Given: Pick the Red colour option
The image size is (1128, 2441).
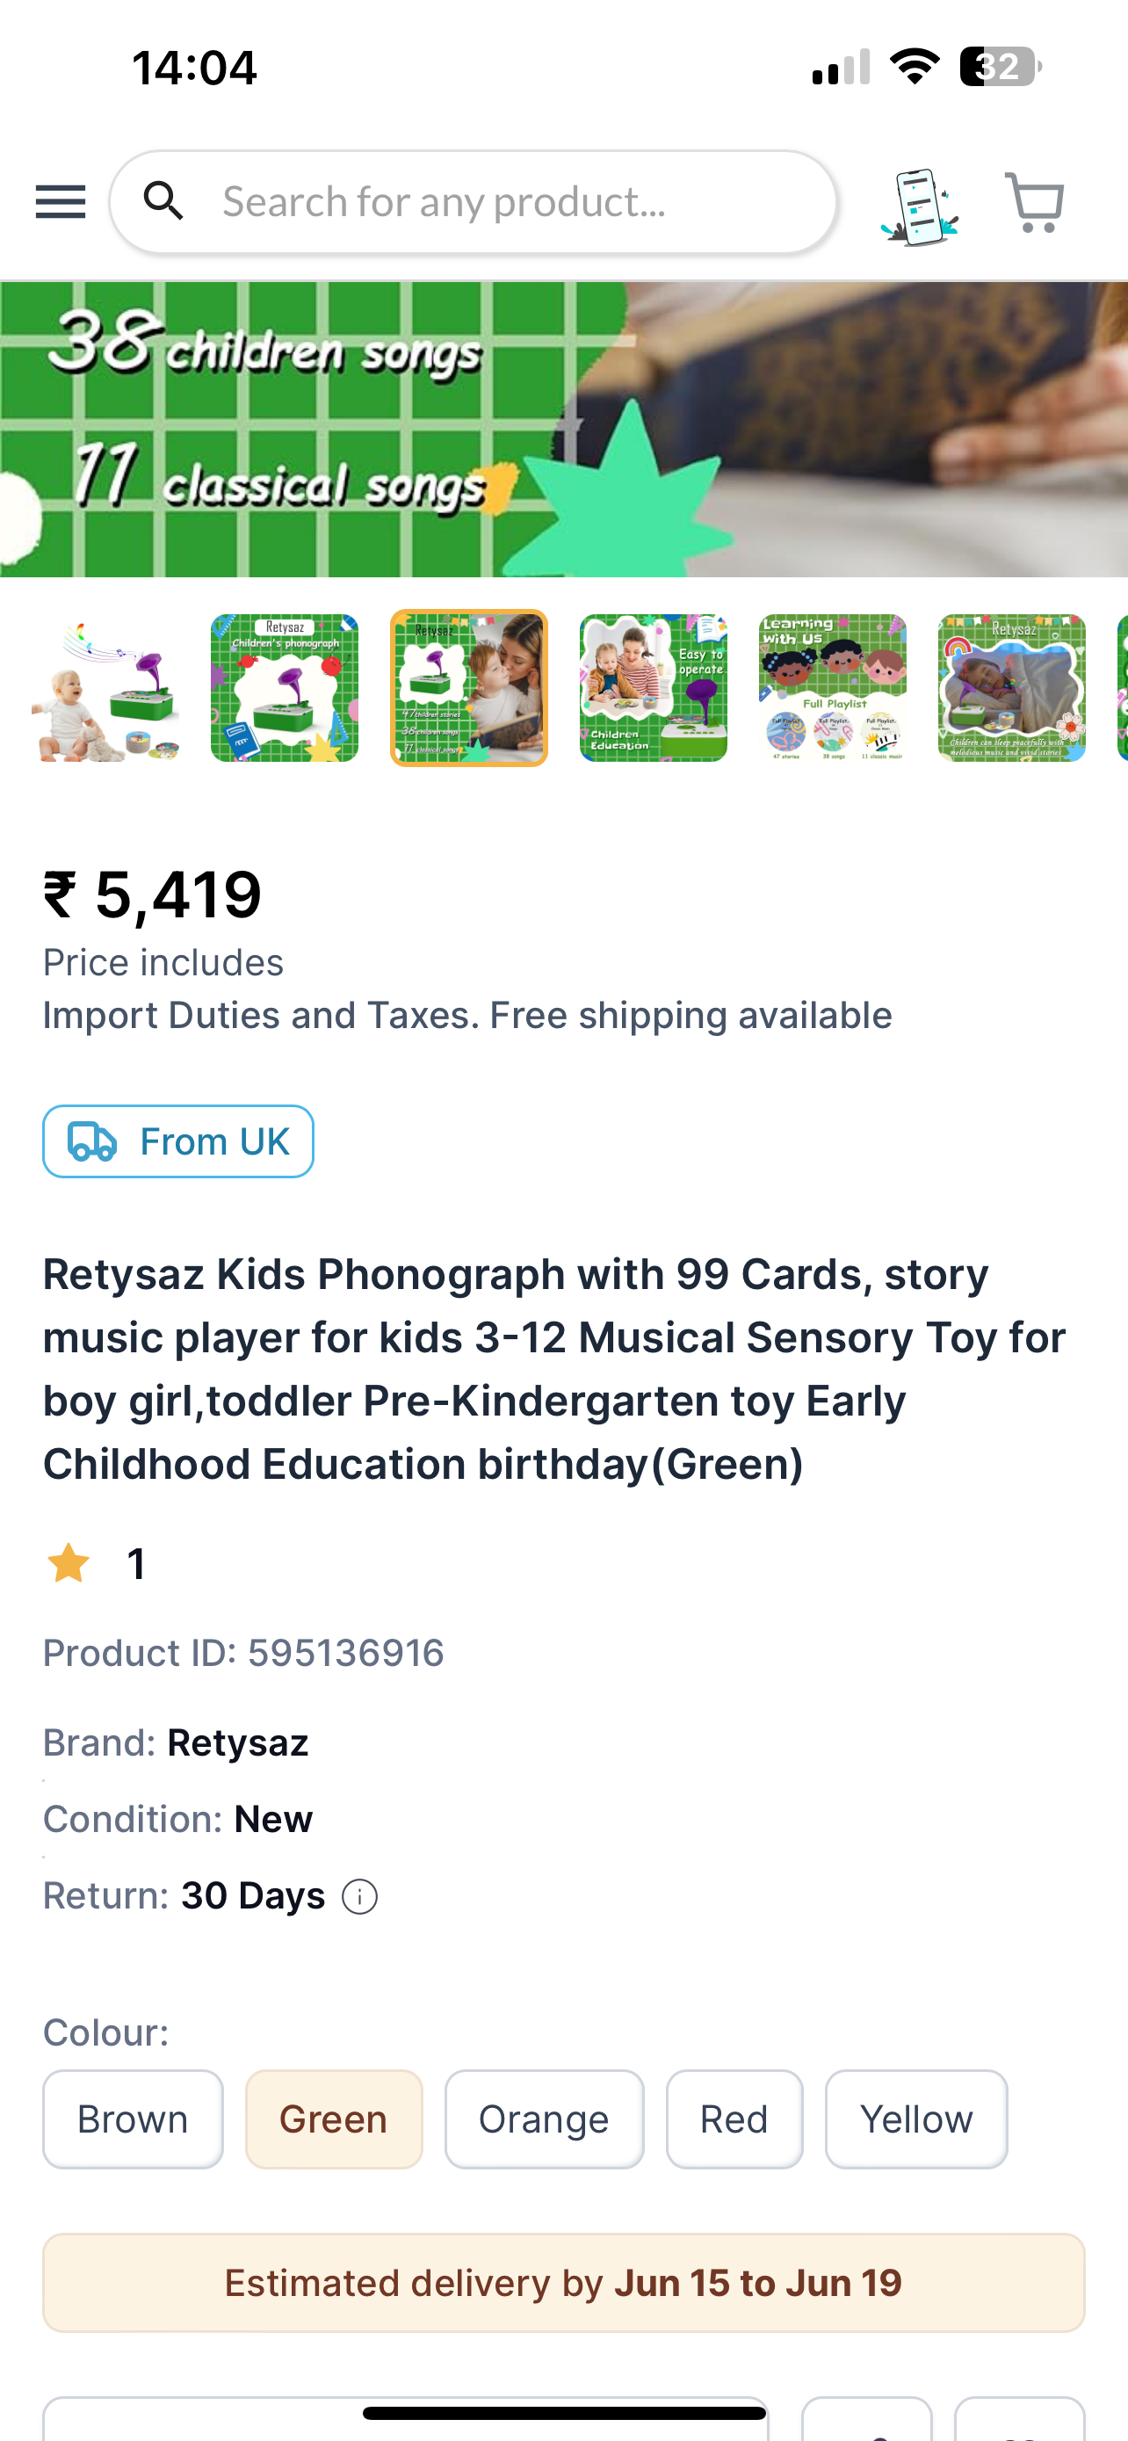Looking at the screenshot, I should (x=734, y=2119).
